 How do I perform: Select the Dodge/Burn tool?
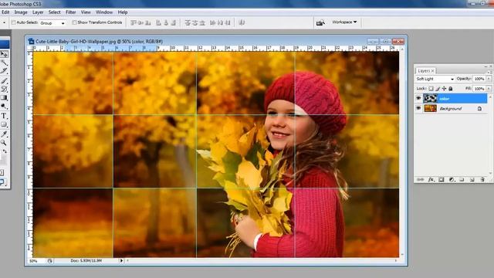(x=4, y=107)
